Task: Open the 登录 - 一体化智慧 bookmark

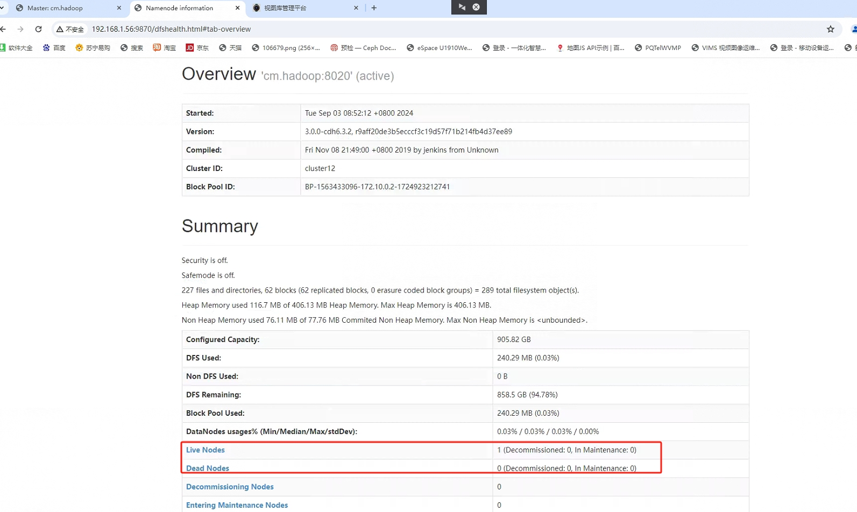Action: (x=514, y=48)
